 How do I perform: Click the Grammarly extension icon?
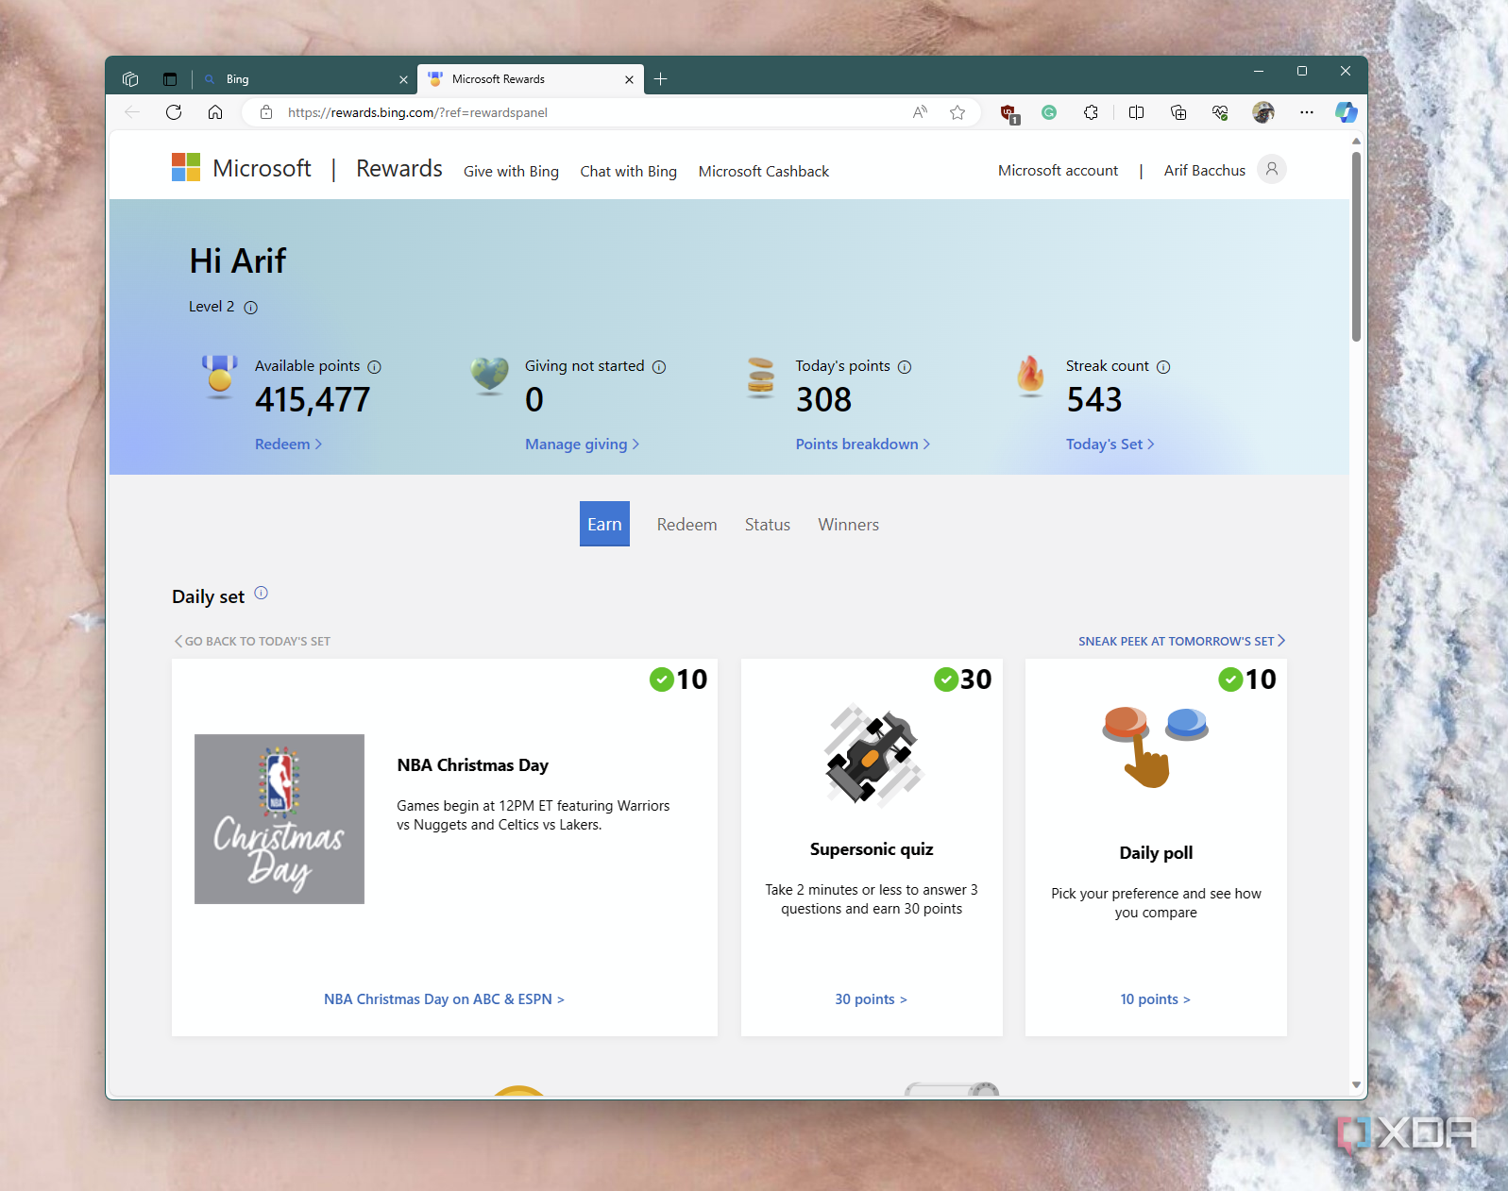click(x=1049, y=112)
